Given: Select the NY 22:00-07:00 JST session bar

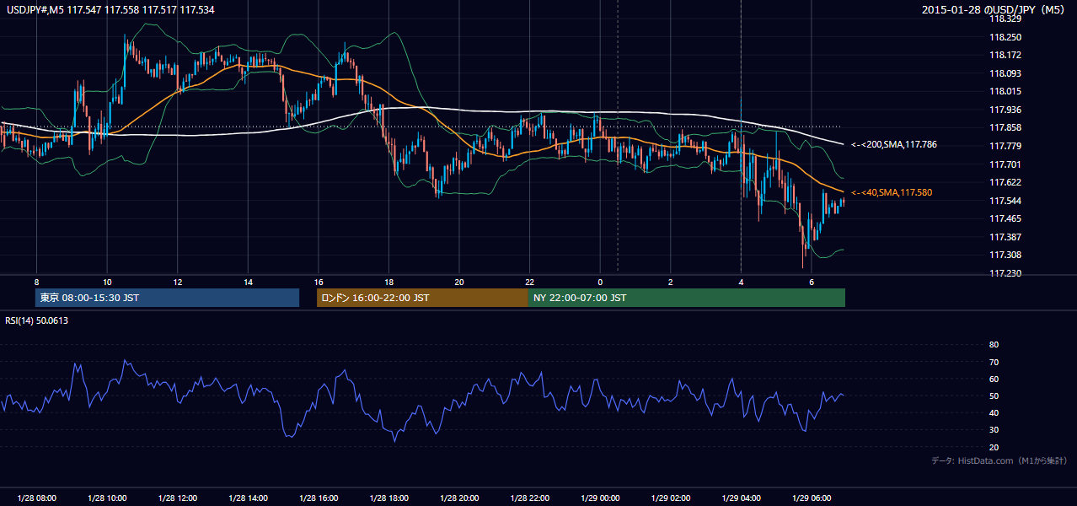Looking at the screenshot, I should (x=687, y=298).
